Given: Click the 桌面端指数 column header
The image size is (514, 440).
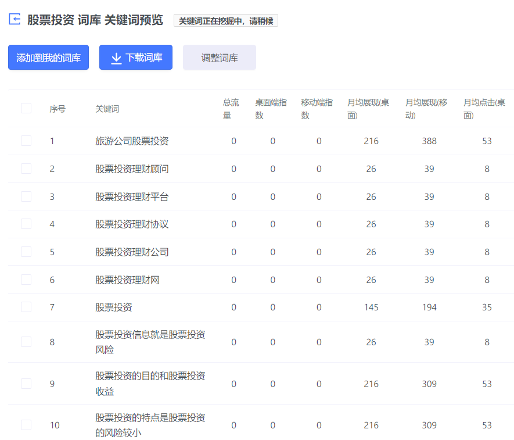Looking at the screenshot, I should pyautogui.click(x=271, y=109).
